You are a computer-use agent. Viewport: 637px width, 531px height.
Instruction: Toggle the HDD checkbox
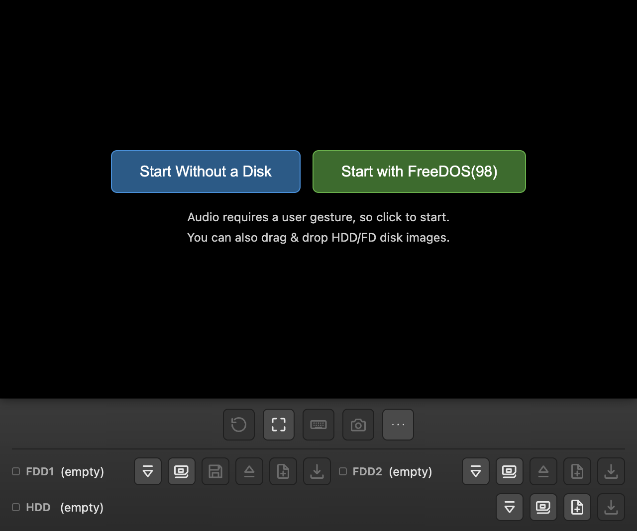pos(16,507)
